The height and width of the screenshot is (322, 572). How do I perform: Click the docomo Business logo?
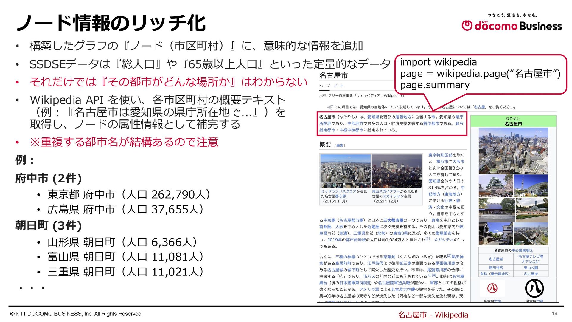point(512,25)
